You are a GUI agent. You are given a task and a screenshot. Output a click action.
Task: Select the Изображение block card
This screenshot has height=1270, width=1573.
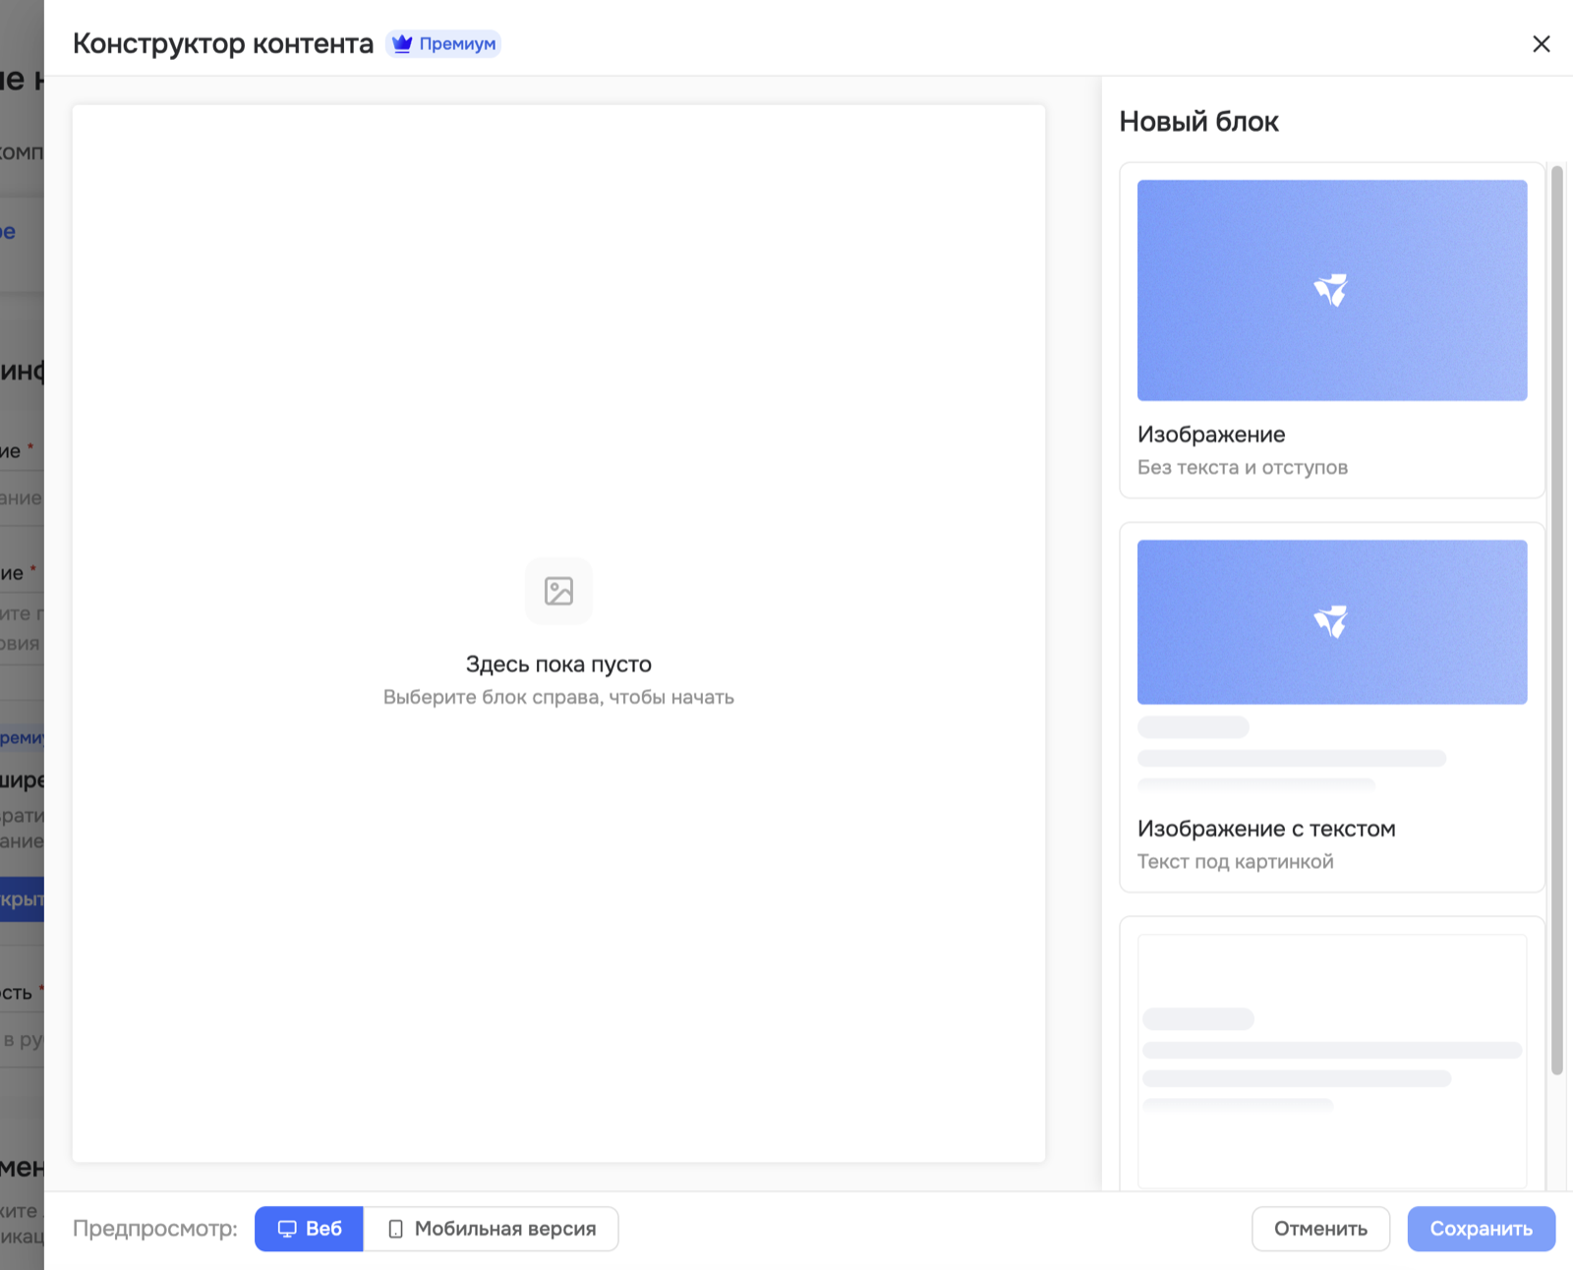[x=1331, y=330]
